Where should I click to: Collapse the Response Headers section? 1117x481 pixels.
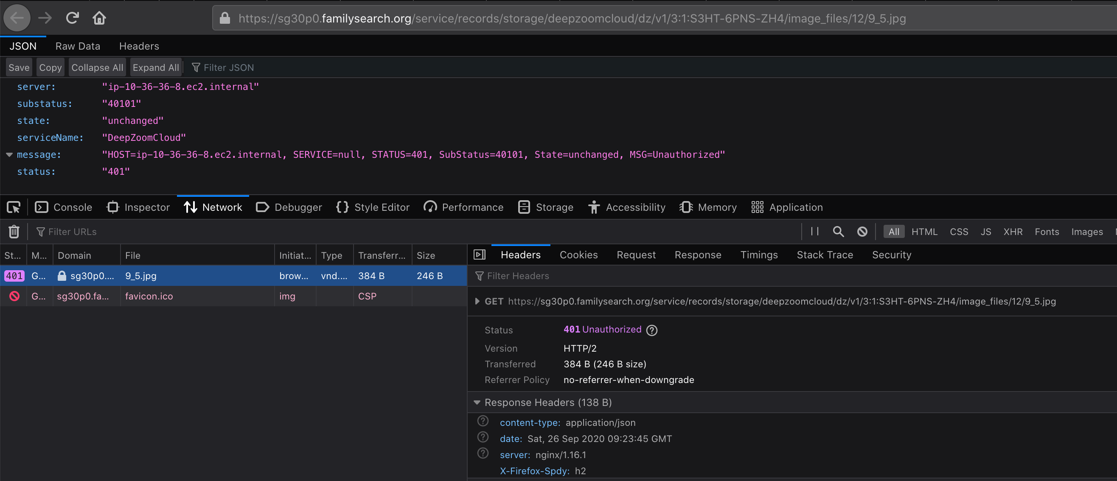tap(477, 402)
